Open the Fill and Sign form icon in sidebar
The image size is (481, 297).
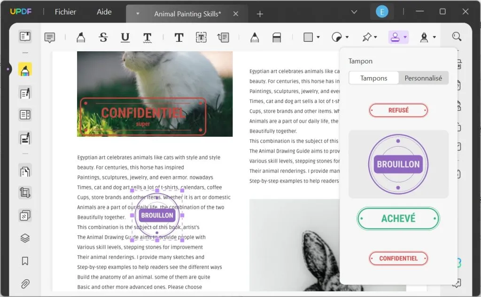[x=25, y=138]
